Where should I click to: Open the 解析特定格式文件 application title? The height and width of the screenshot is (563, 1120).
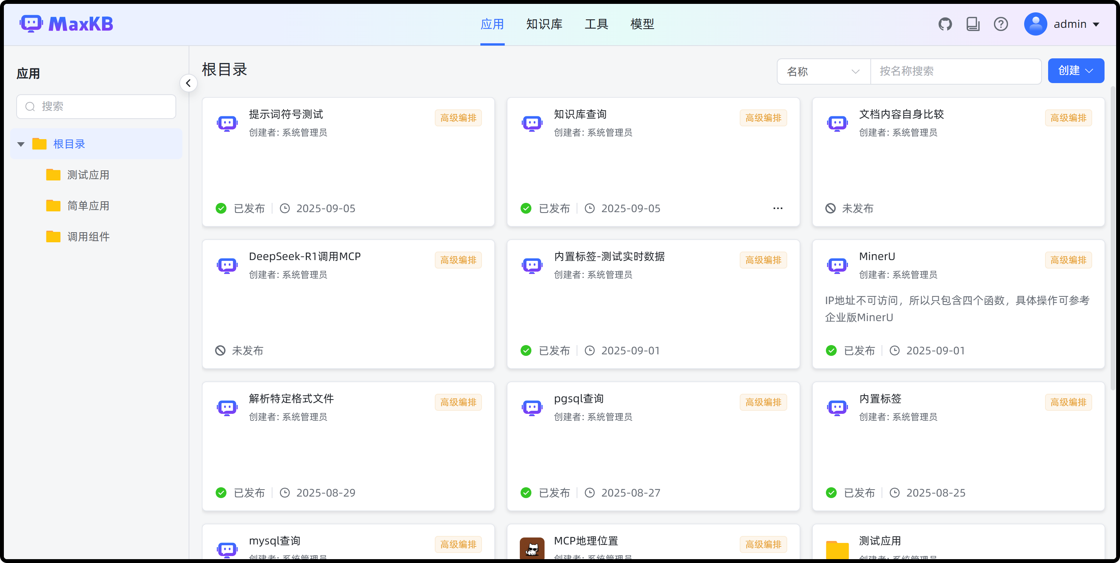click(291, 399)
